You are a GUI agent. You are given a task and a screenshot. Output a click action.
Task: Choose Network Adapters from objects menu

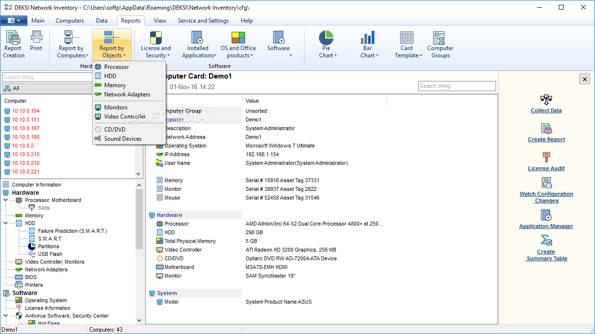(129, 94)
